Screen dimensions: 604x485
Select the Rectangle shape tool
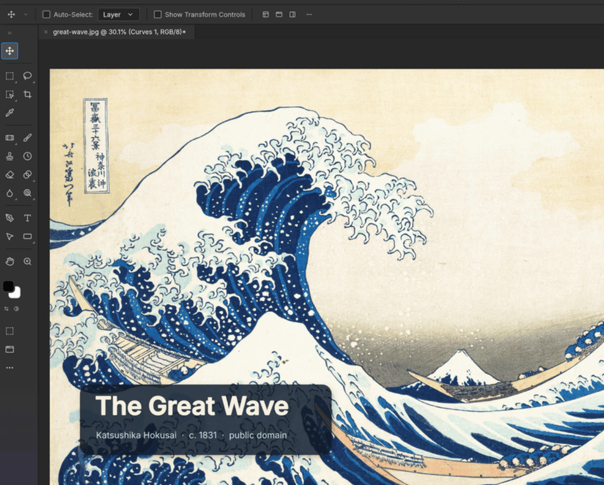click(27, 237)
